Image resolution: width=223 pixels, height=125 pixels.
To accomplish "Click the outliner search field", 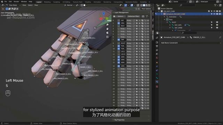I will [x=187, y=5].
